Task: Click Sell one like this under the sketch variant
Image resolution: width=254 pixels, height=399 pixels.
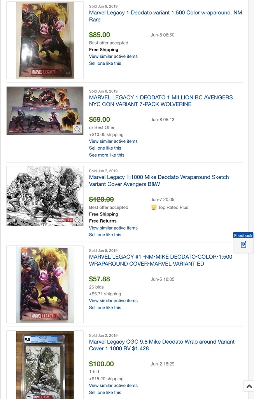Action: [x=105, y=234]
